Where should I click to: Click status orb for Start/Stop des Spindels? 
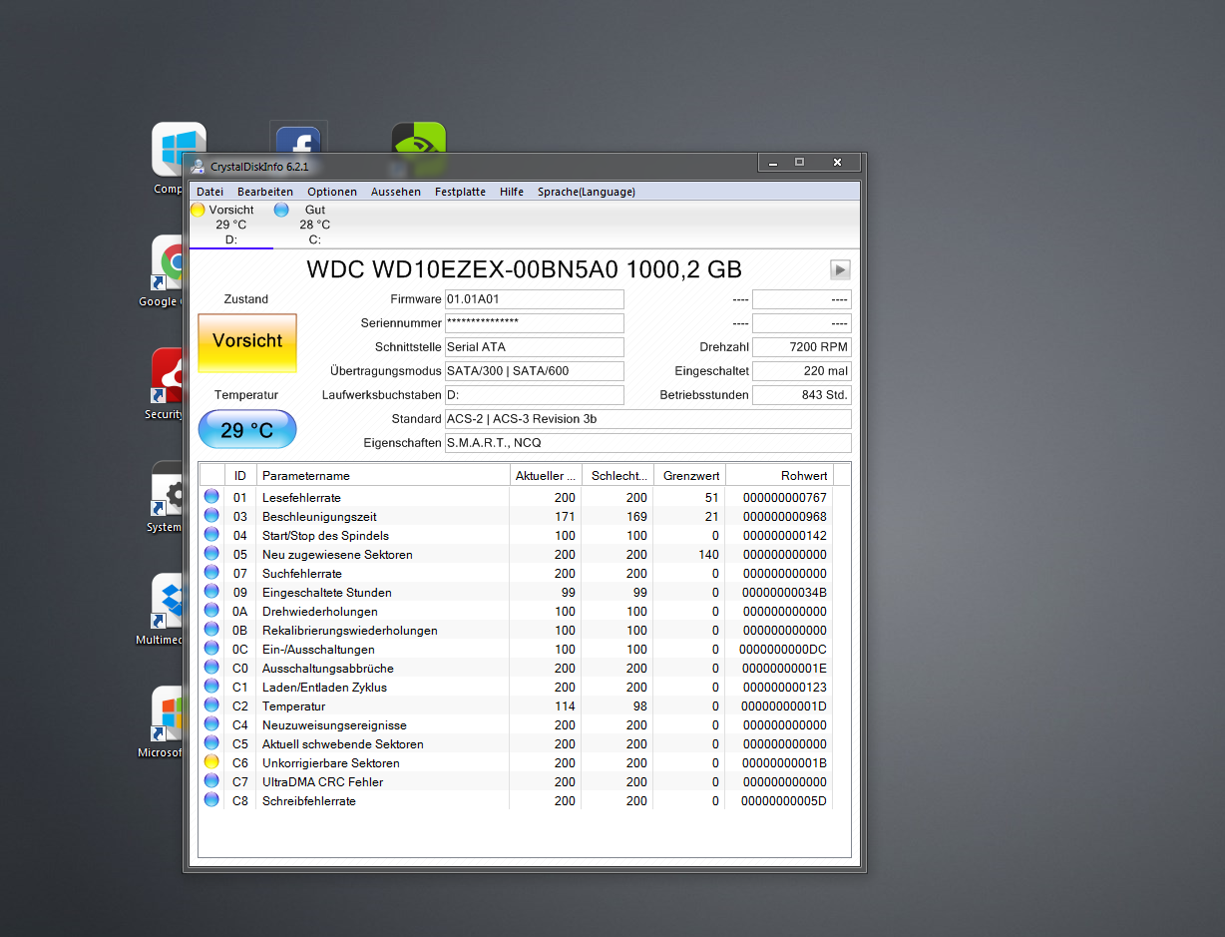tap(211, 535)
